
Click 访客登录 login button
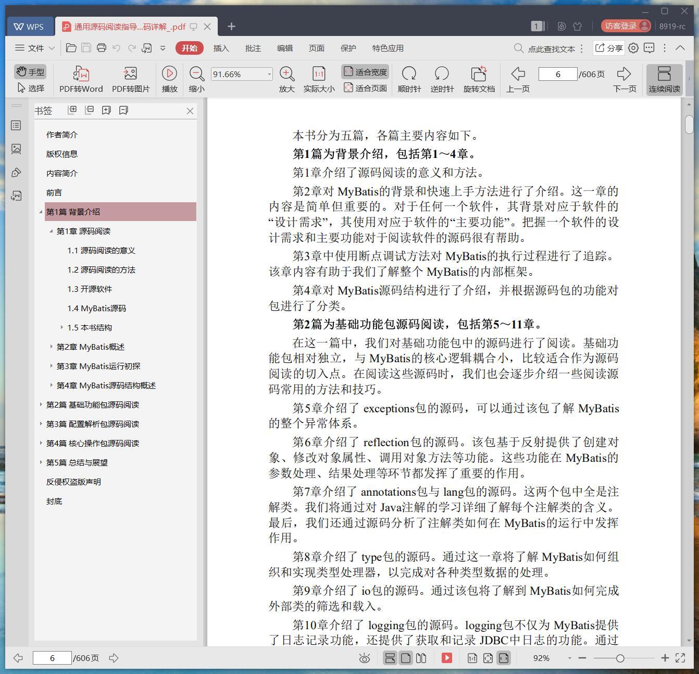point(626,26)
